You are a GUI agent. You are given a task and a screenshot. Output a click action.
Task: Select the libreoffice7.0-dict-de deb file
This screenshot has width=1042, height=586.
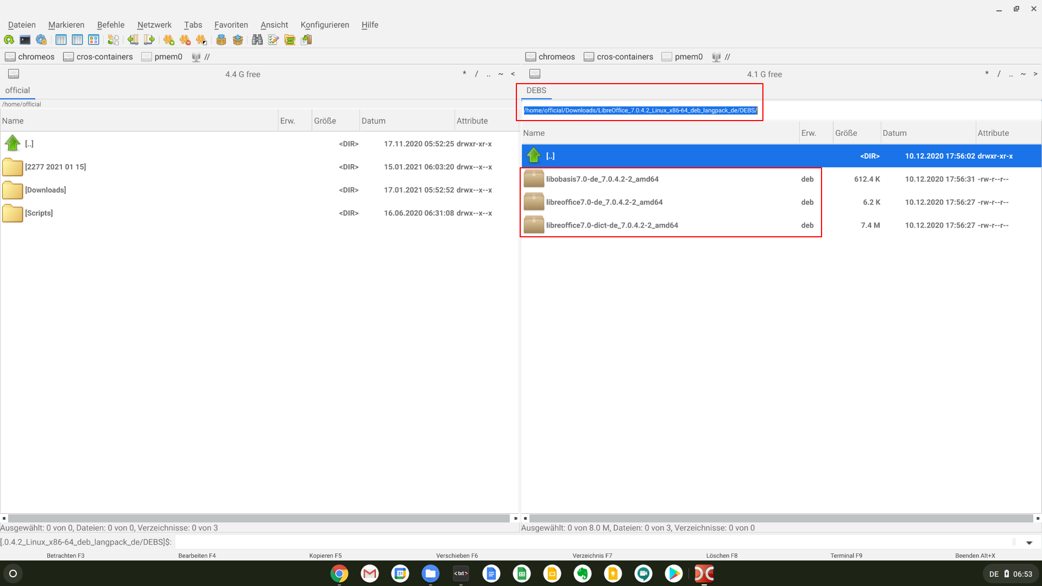click(612, 225)
